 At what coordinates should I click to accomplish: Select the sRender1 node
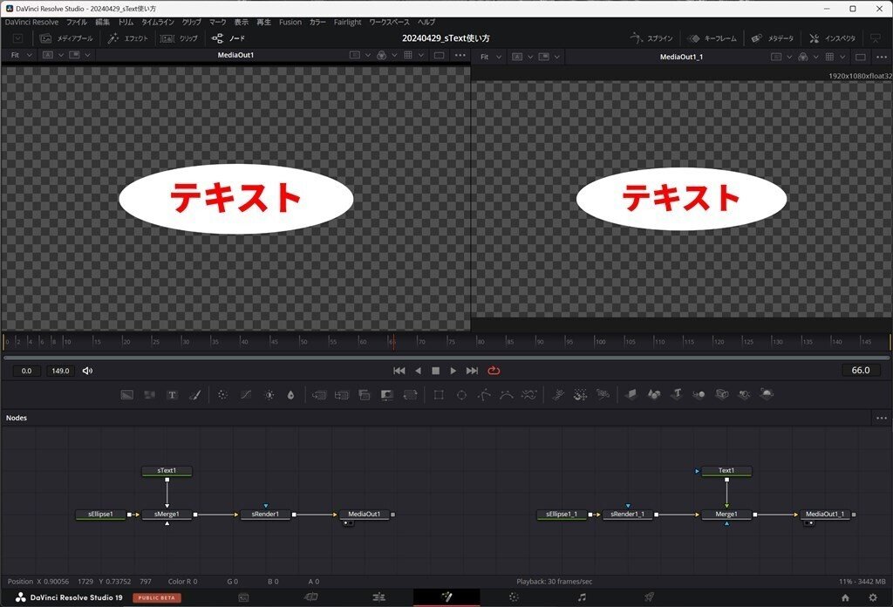265,515
